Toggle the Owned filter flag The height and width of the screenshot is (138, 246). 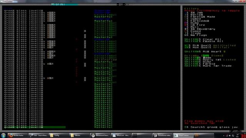pos(193,19)
